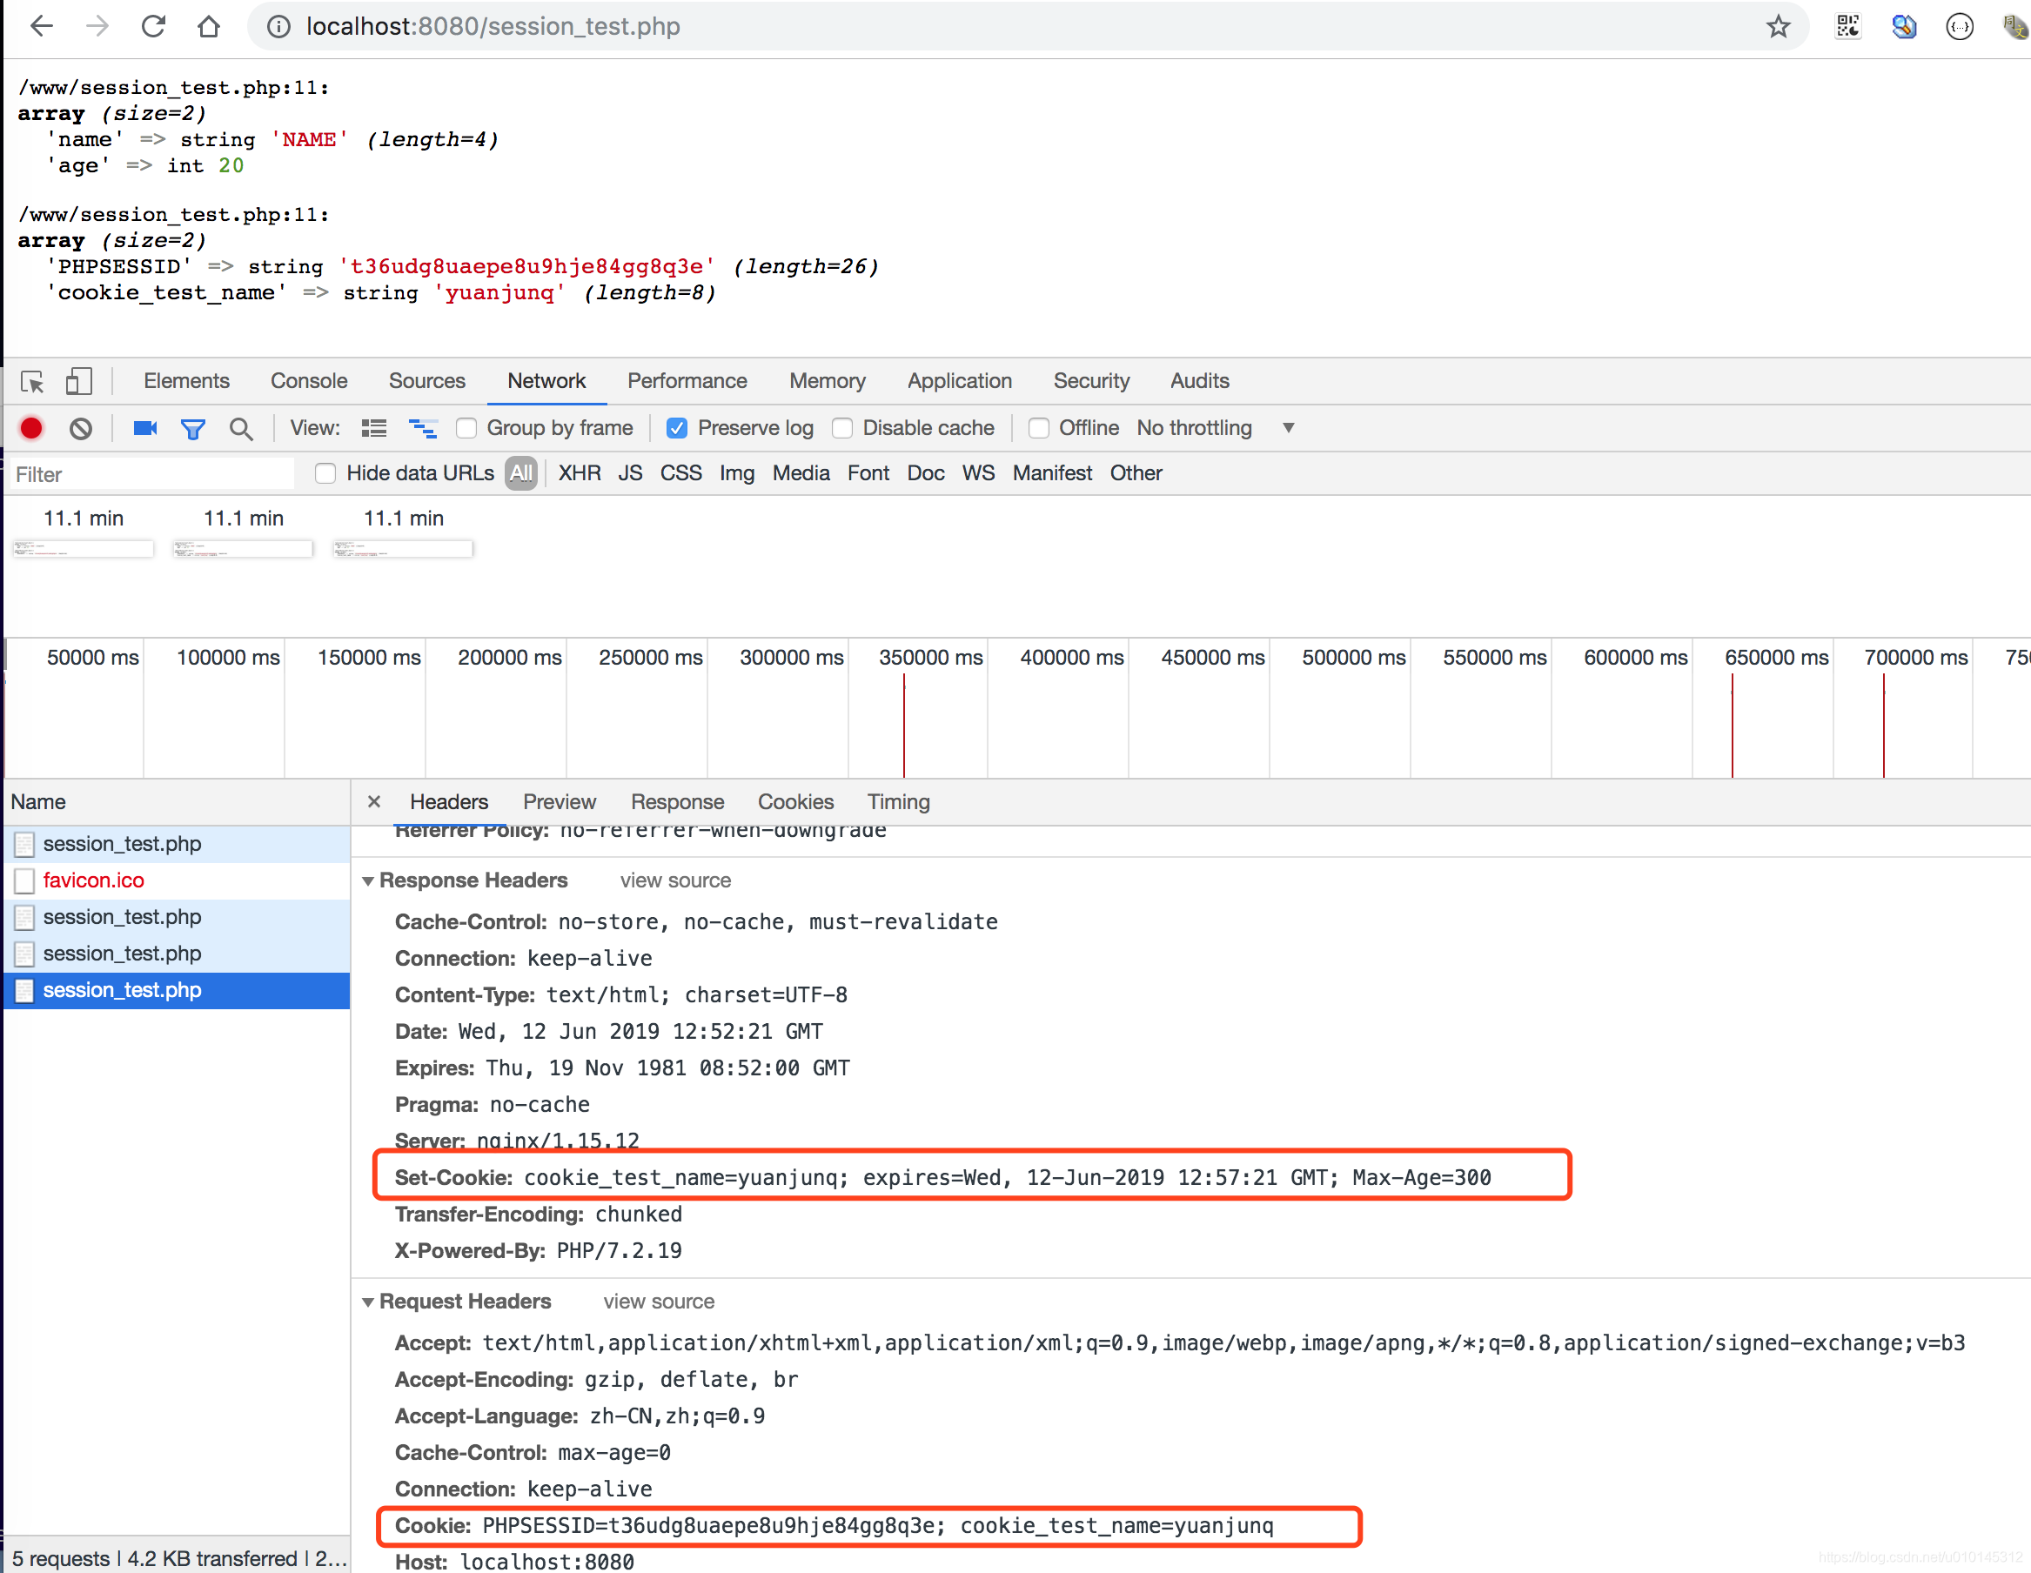Click the network Filter text field

click(x=151, y=475)
